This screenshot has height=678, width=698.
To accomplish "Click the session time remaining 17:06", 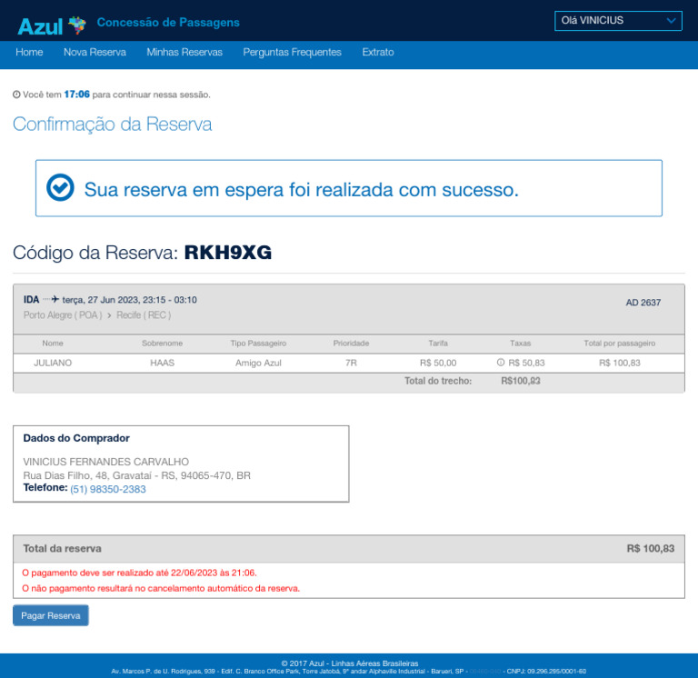I will (77, 95).
